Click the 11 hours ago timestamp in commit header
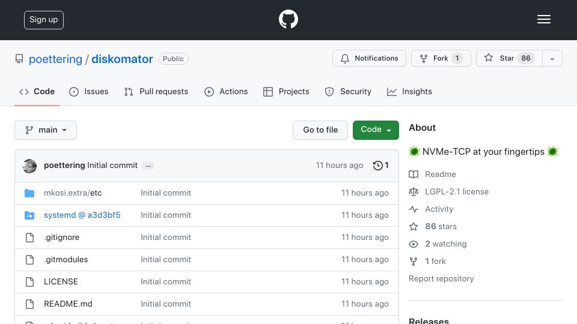 tap(339, 166)
